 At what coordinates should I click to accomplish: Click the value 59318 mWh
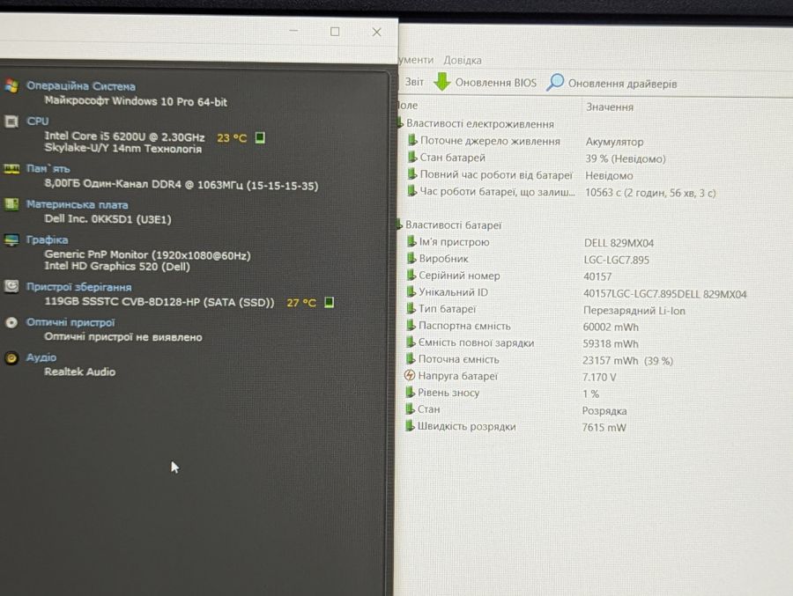coord(611,343)
